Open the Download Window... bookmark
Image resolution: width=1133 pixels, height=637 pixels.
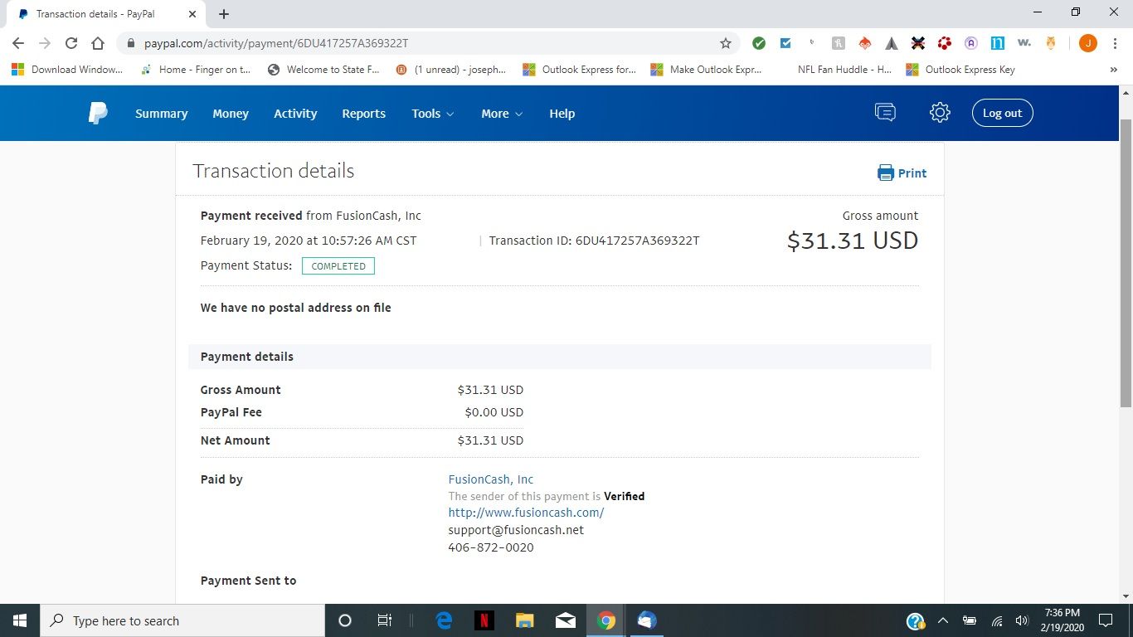pyautogui.click(x=67, y=70)
